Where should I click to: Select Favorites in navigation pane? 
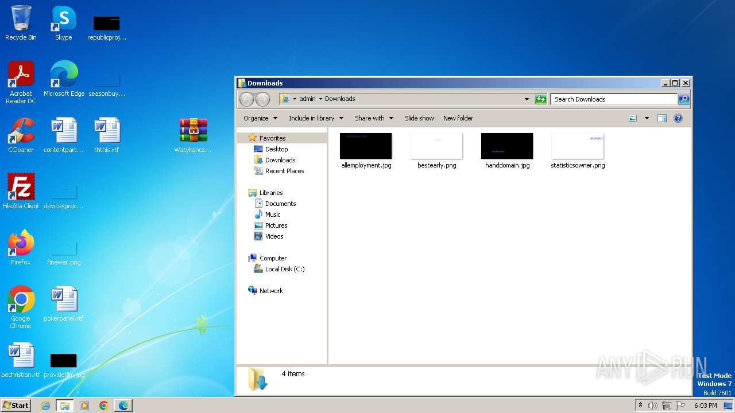[272, 138]
